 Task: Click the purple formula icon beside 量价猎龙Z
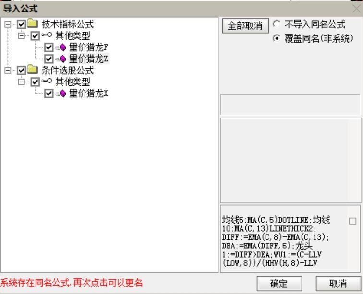coord(63,59)
